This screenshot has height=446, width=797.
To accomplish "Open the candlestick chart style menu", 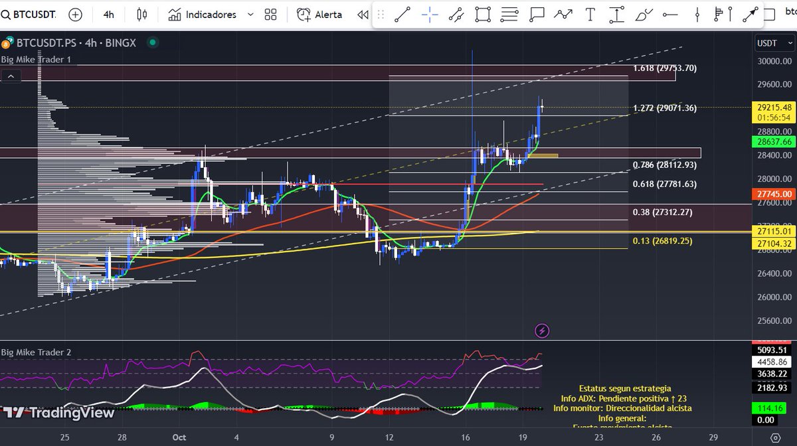I will (x=141, y=14).
